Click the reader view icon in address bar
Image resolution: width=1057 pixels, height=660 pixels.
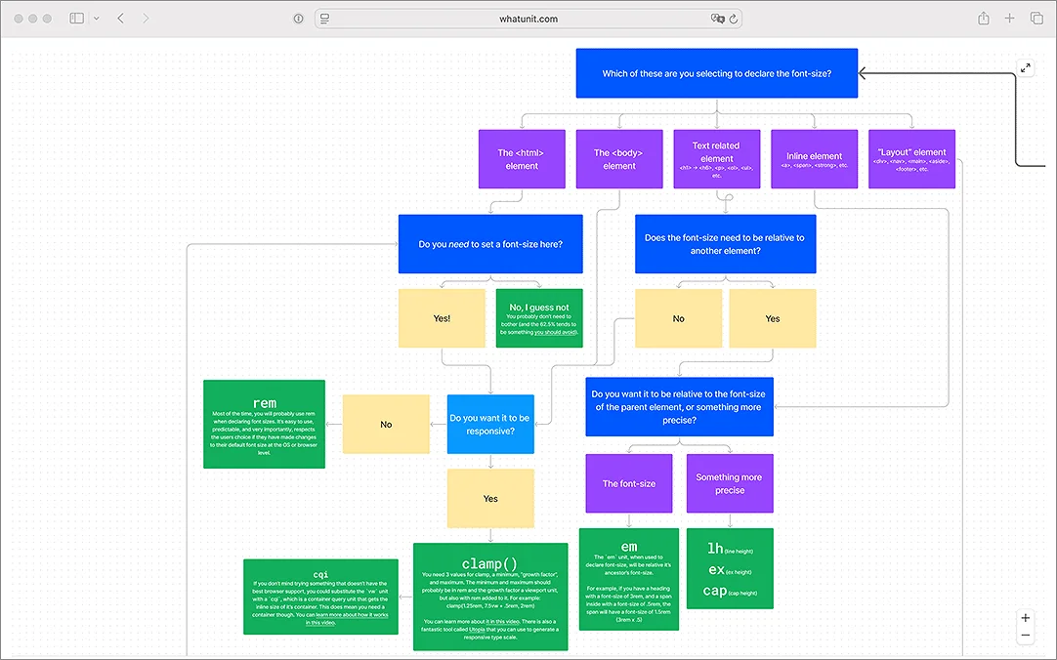[325, 19]
